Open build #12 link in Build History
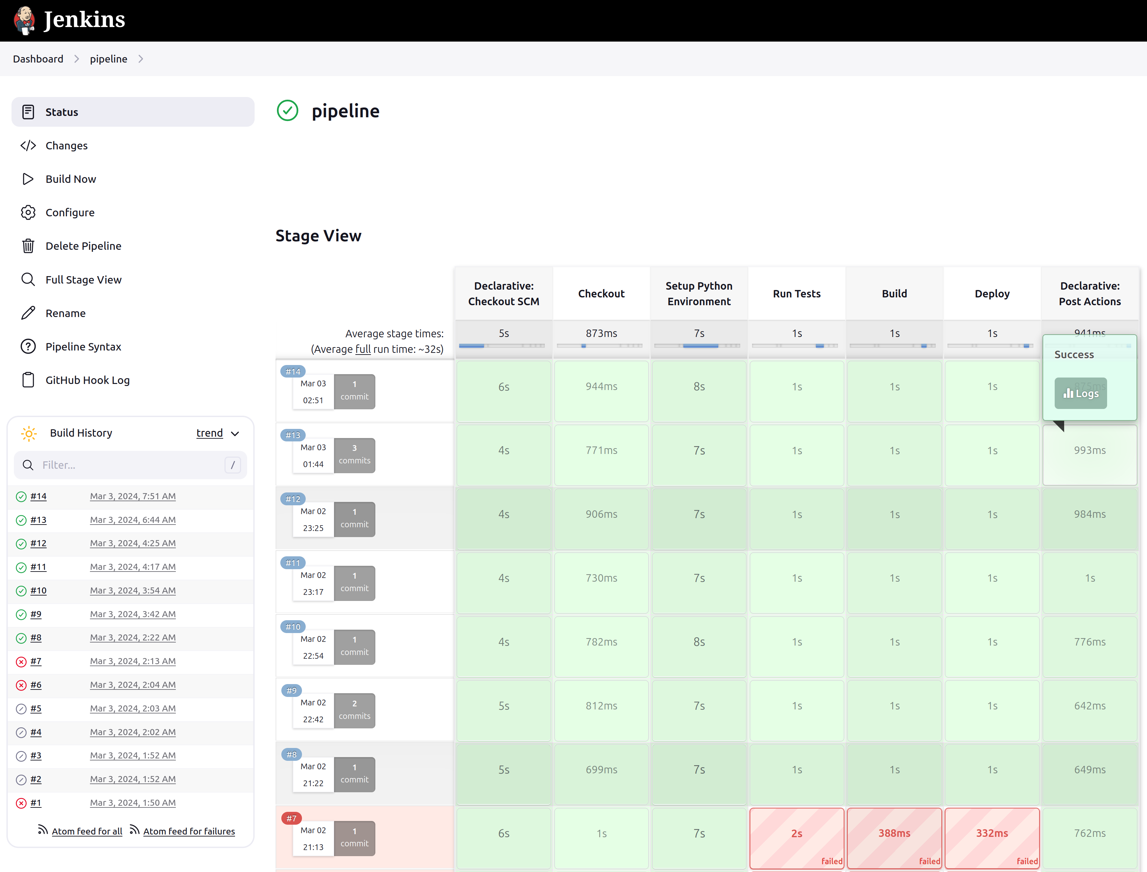The image size is (1147, 872). click(39, 543)
